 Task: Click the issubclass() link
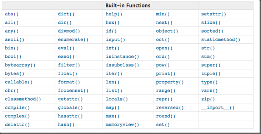tap(122, 65)
